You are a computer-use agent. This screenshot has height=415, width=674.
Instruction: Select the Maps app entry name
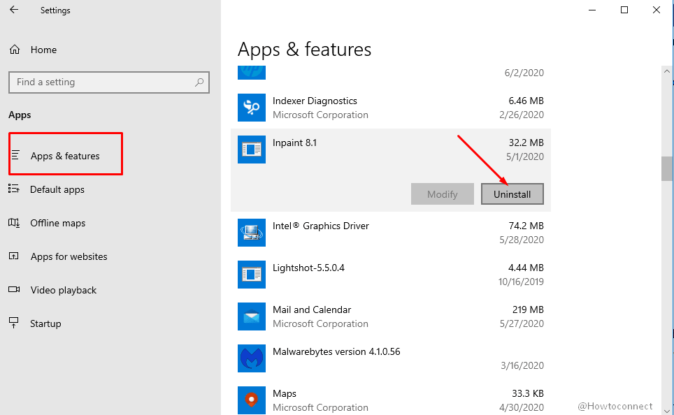point(284,393)
